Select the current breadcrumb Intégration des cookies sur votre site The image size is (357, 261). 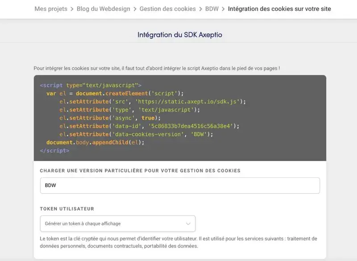[279, 9]
